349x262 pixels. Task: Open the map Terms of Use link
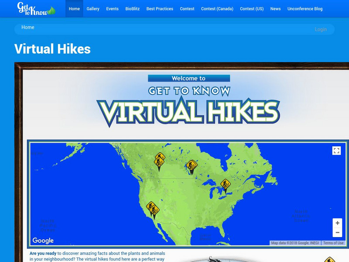pyautogui.click(x=333, y=243)
